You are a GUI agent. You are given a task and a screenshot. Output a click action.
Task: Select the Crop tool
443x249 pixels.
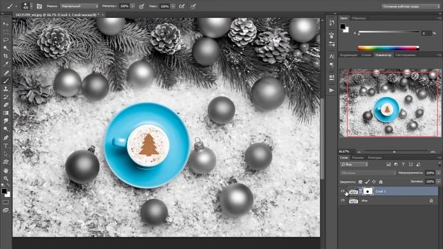coord(6,56)
